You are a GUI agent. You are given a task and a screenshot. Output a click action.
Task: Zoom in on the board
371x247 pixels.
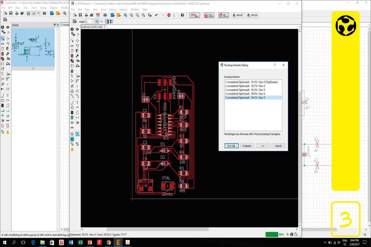click(131, 15)
